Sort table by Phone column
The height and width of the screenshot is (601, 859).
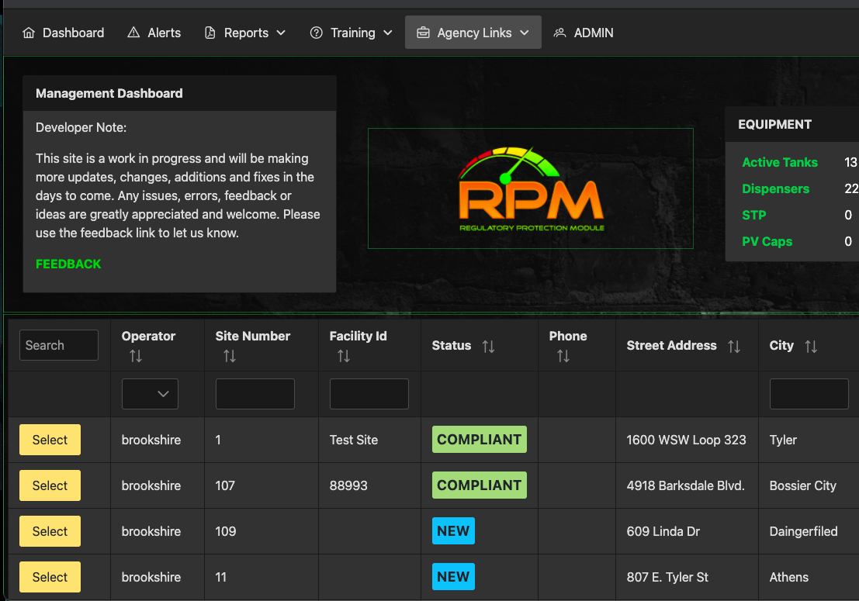(563, 356)
